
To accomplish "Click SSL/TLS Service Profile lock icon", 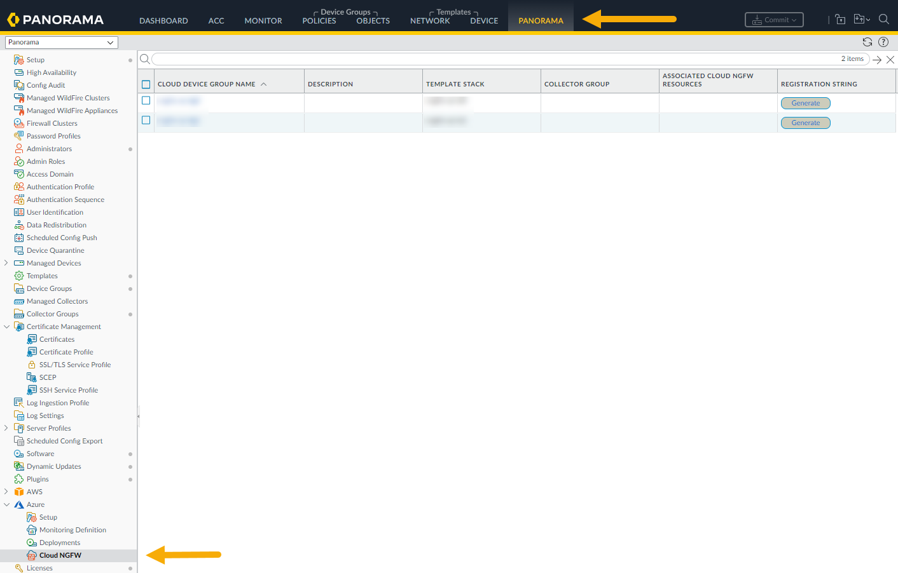I will 32,365.
